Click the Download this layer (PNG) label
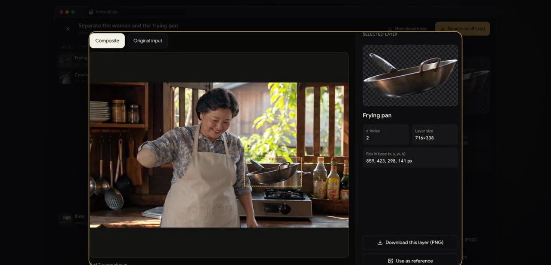 pyautogui.click(x=415, y=243)
